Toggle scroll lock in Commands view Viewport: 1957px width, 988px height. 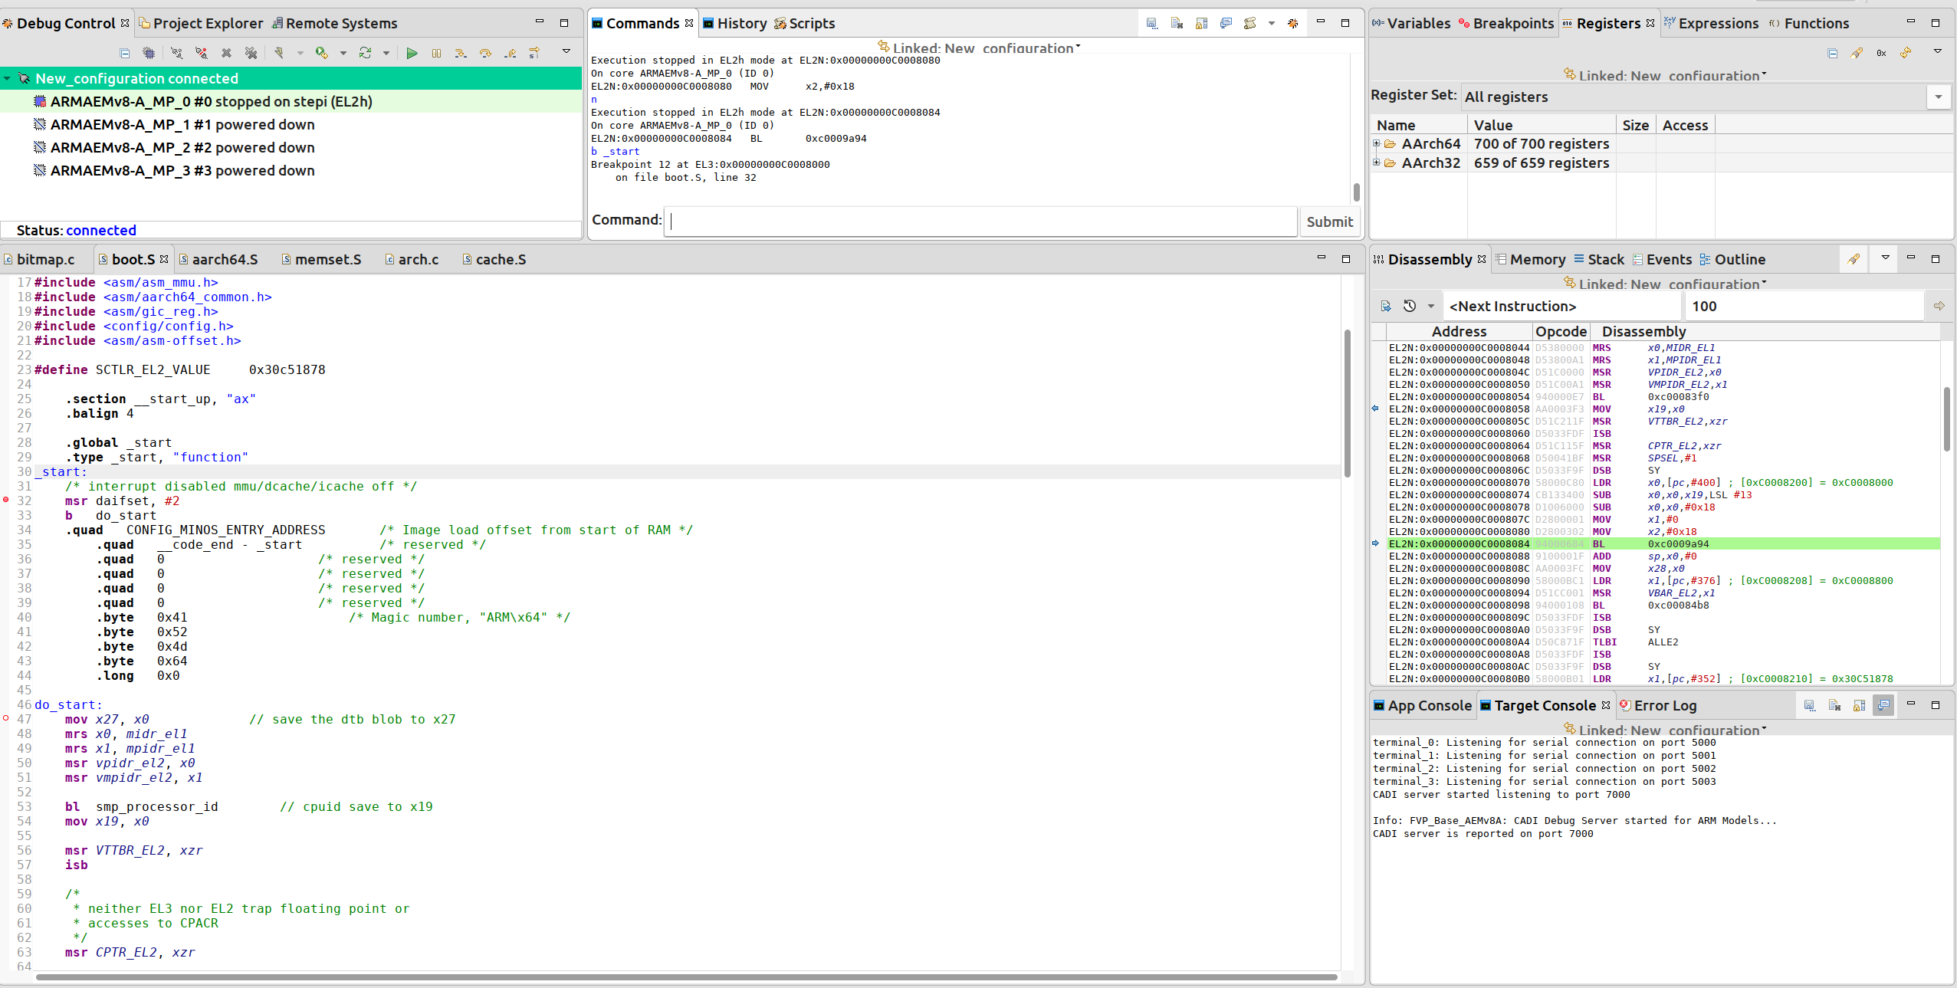pyautogui.click(x=1201, y=24)
